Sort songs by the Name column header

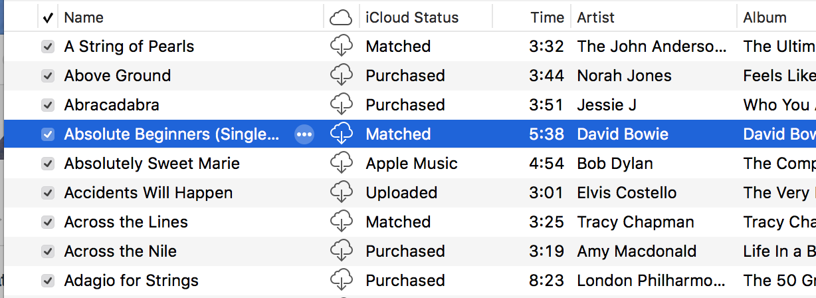click(x=84, y=17)
